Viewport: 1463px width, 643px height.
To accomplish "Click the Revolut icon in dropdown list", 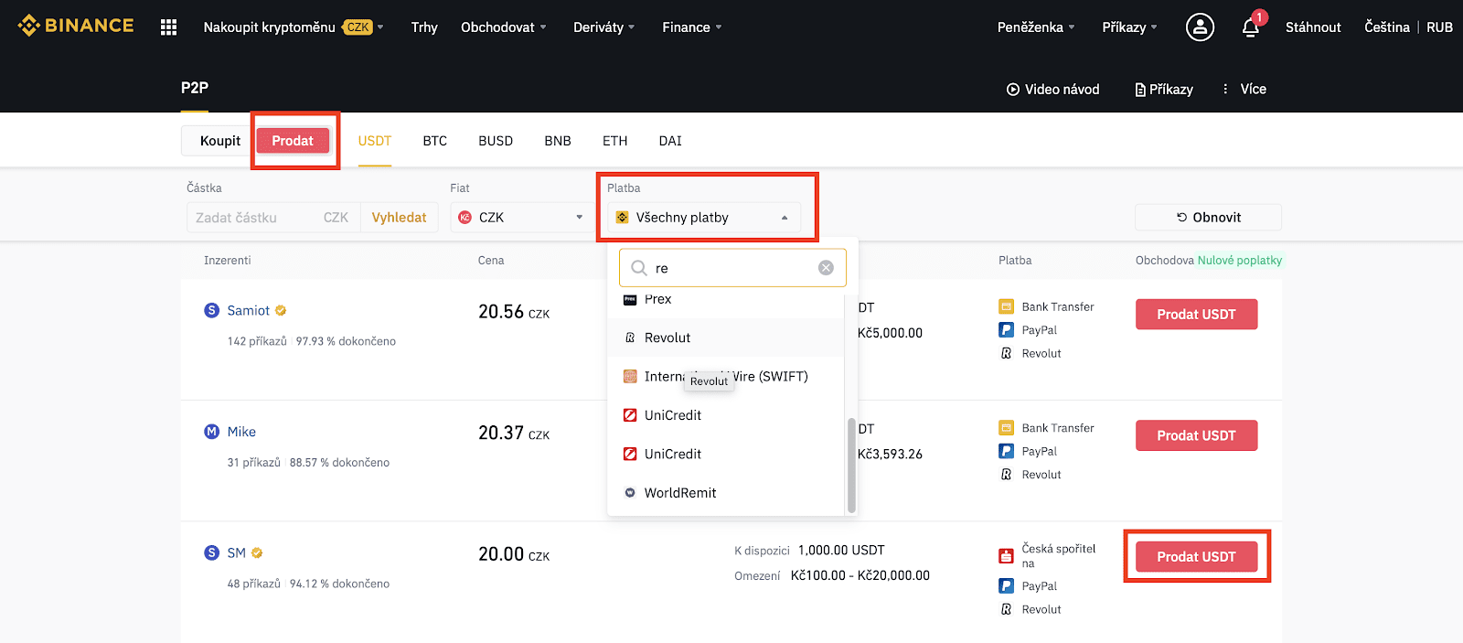I will click(x=630, y=338).
